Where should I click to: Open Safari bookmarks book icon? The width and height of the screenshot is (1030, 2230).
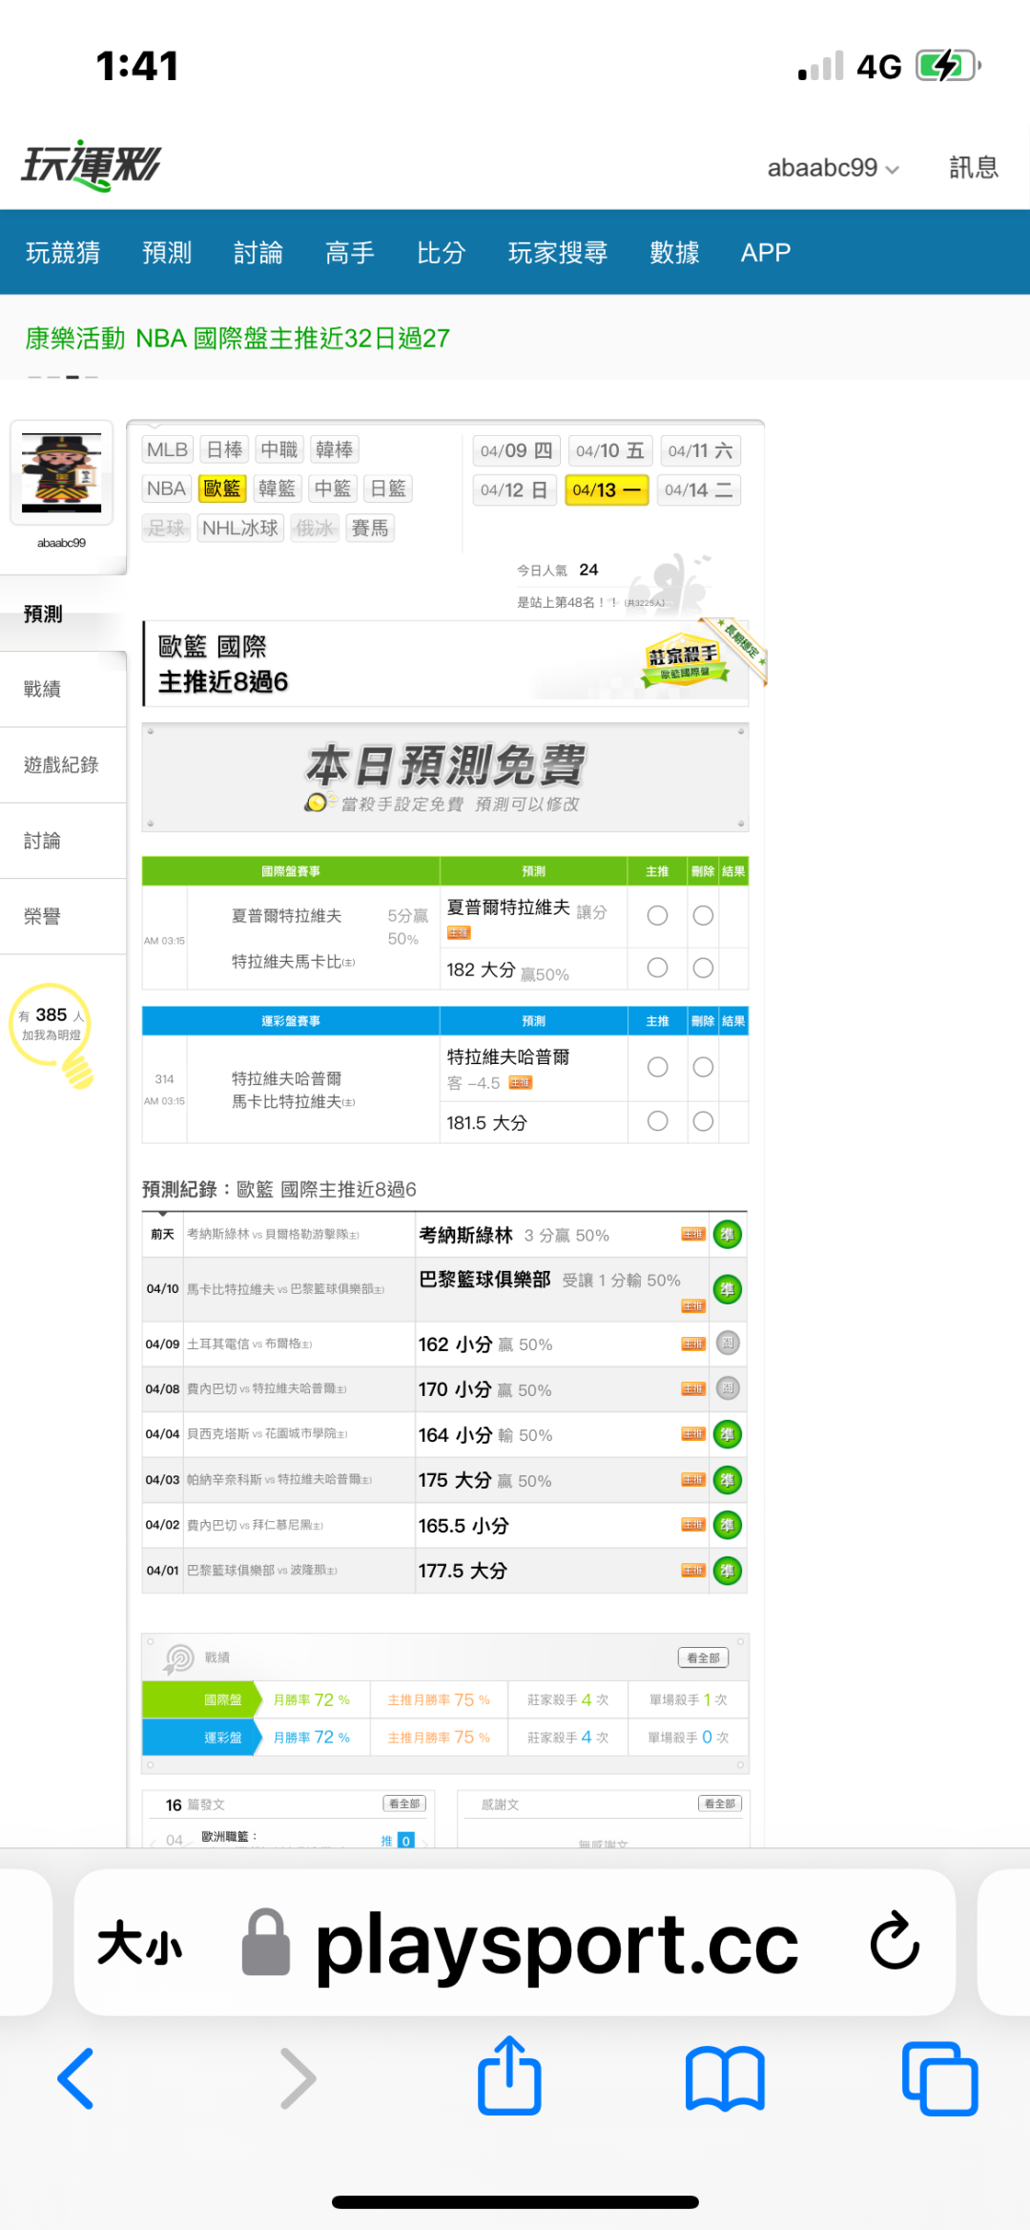[725, 2078]
